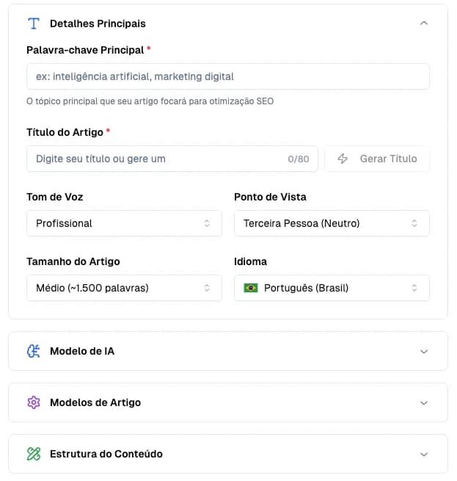Expand the Modelos de Artigo chevron
The height and width of the screenshot is (481, 457).
click(423, 402)
